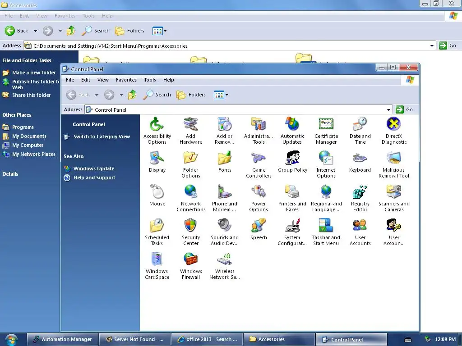Screen dimensions: 462x346
Task: Open Edit menu in Control Panel
Action: click(x=86, y=80)
